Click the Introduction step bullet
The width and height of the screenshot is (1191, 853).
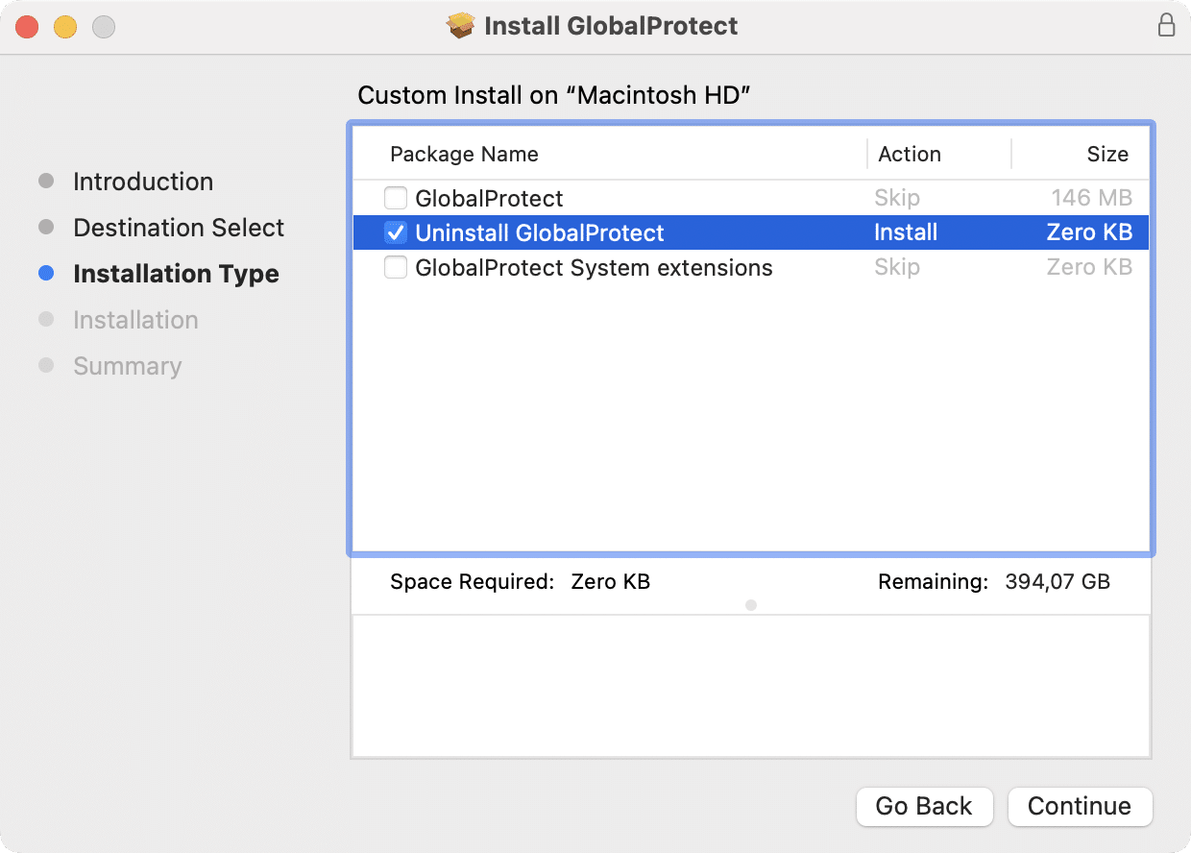click(x=46, y=181)
